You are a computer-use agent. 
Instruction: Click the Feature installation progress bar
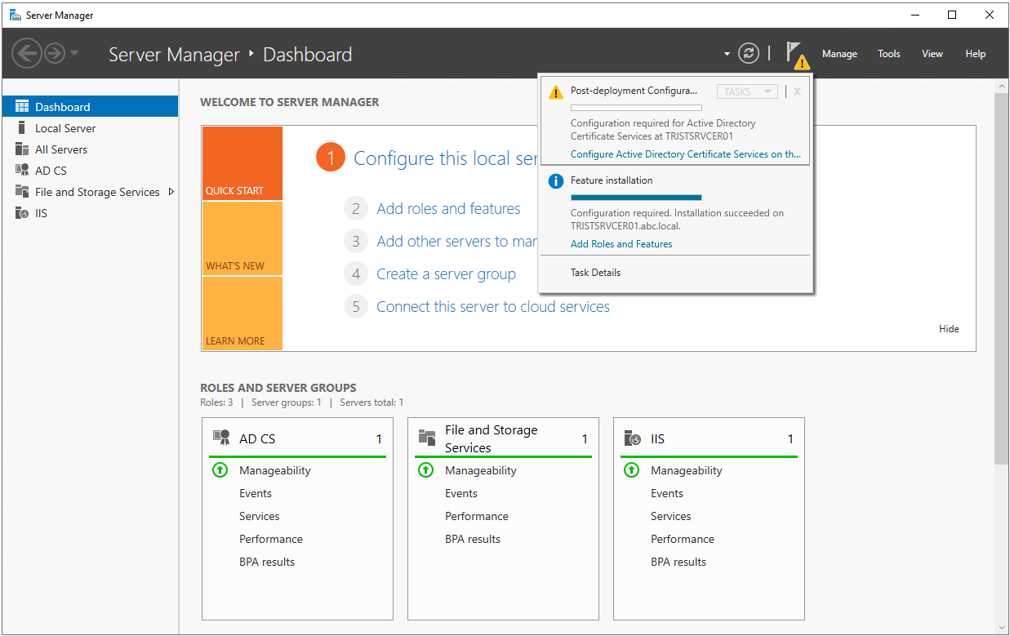tap(636, 197)
